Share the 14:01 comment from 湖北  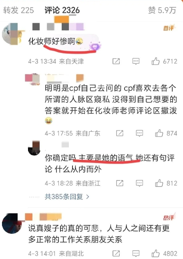pos(116,253)
